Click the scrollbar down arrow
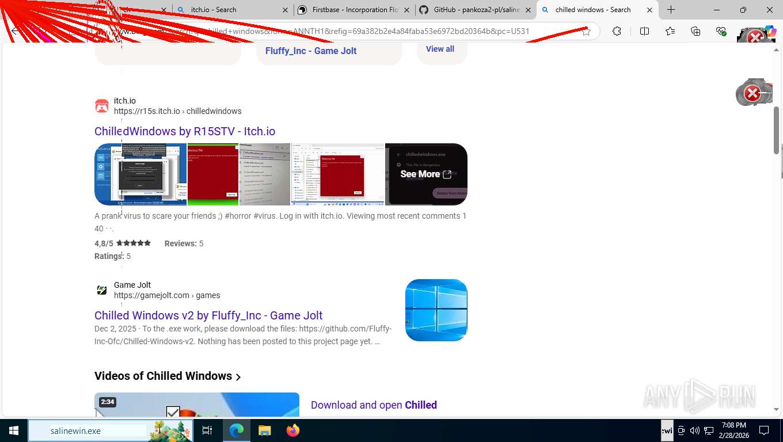This screenshot has width=783, height=442. coord(777,409)
